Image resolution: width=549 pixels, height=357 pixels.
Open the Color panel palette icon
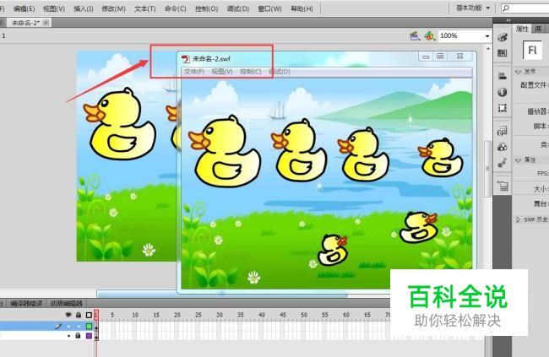click(503, 37)
